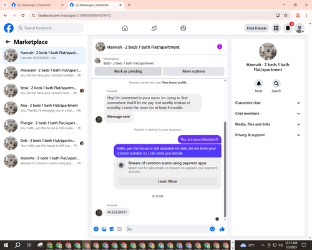Click the Facebook logo icon
This screenshot has width=312, height=250.
(9, 28)
